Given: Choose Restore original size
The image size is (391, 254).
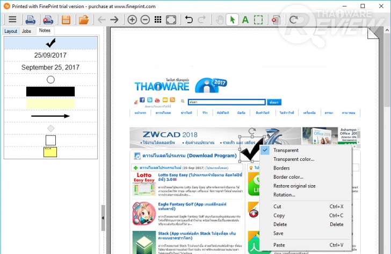Looking at the screenshot, I should (294, 186).
